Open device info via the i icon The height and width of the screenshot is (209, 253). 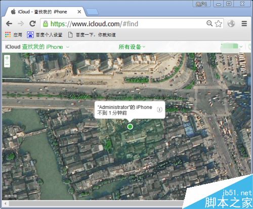(159, 110)
